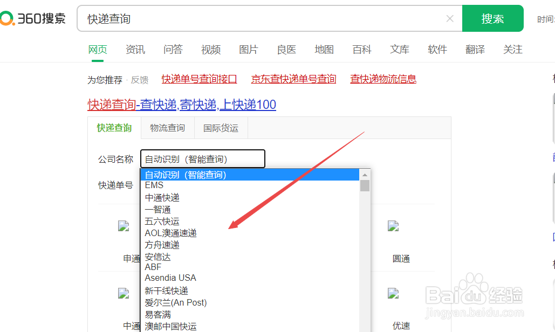The width and height of the screenshot is (555, 332).
Task: Click the dropdown list scrollbar thumb
Action: click(365, 185)
